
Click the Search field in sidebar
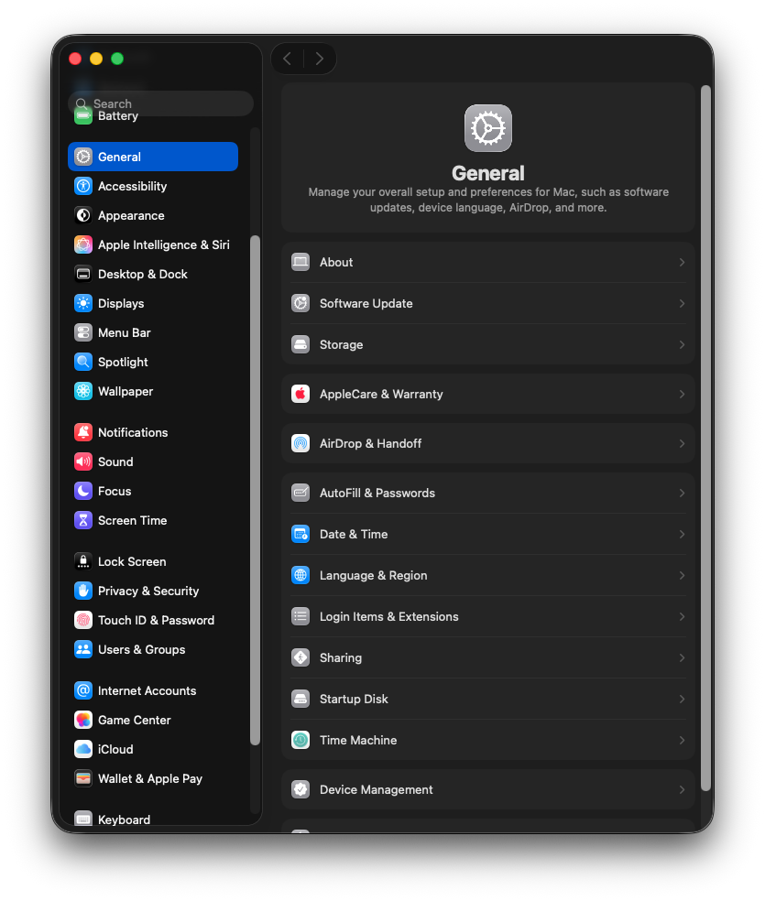tap(161, 103)
